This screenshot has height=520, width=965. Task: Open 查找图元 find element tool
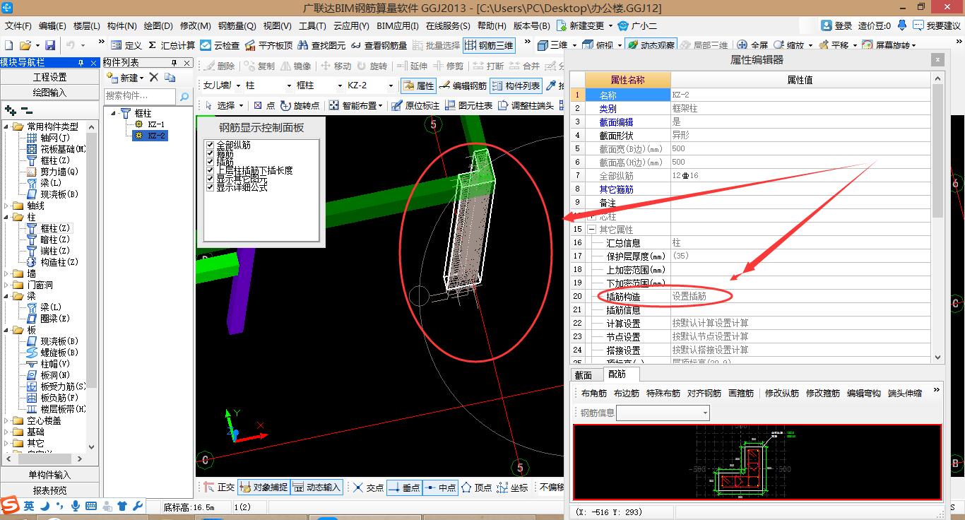(321, 45)
